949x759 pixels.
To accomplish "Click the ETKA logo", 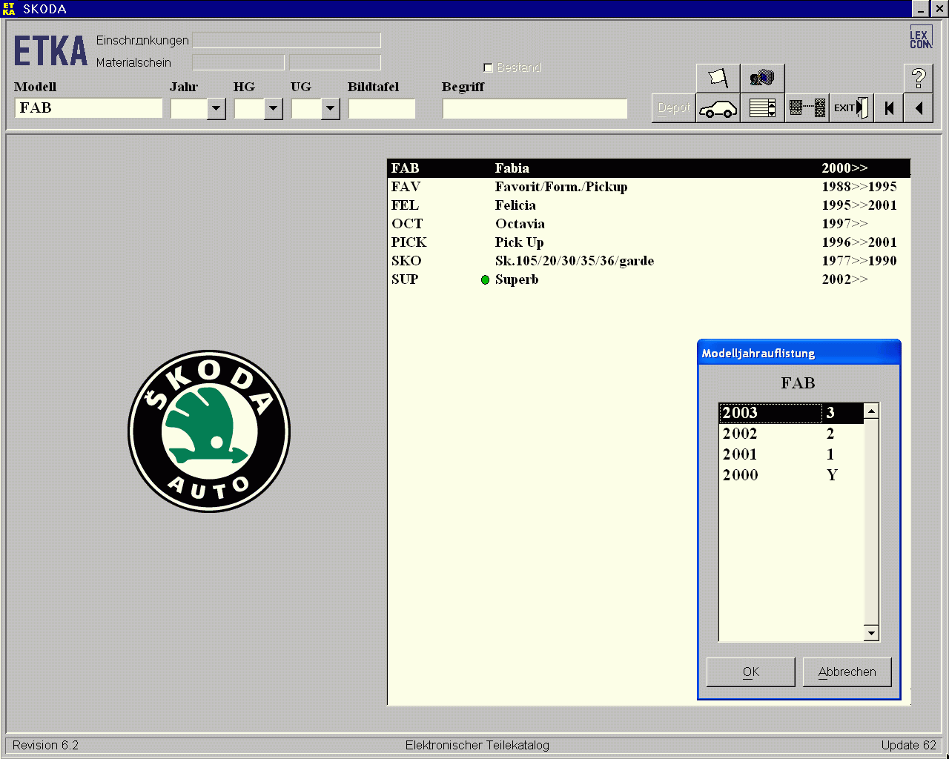I will click(x=50, y=51).
